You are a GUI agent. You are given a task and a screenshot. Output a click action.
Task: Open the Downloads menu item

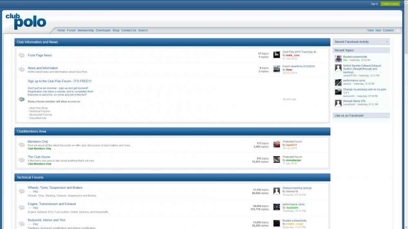103,31
